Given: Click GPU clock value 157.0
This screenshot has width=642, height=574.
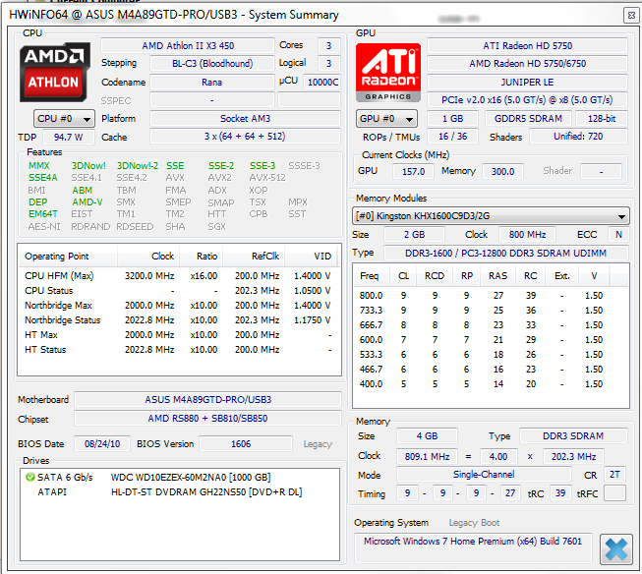Looking at the screenshot, I should pyautogui.click(x=413, y=172).
